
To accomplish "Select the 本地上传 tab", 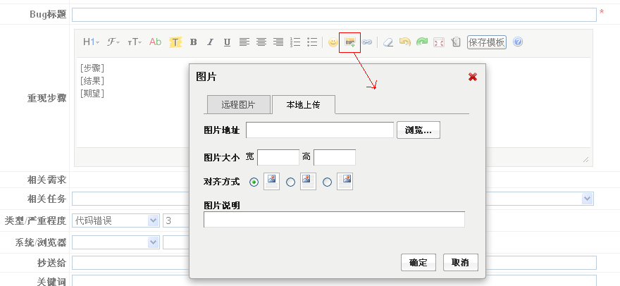I will (303, 105).
